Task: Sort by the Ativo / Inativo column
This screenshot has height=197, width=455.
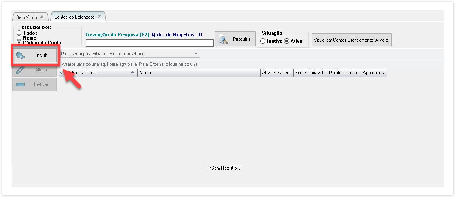Action: coord(276,73)
